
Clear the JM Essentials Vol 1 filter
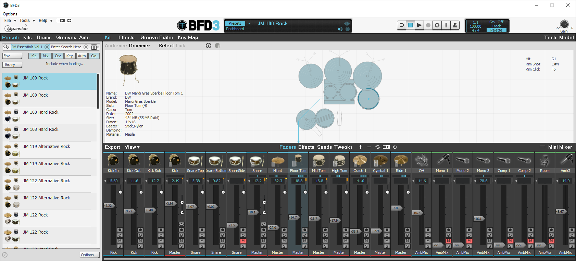click(x=47, y=47)
